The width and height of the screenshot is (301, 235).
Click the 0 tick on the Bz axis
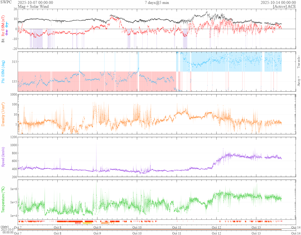[16, 29]
